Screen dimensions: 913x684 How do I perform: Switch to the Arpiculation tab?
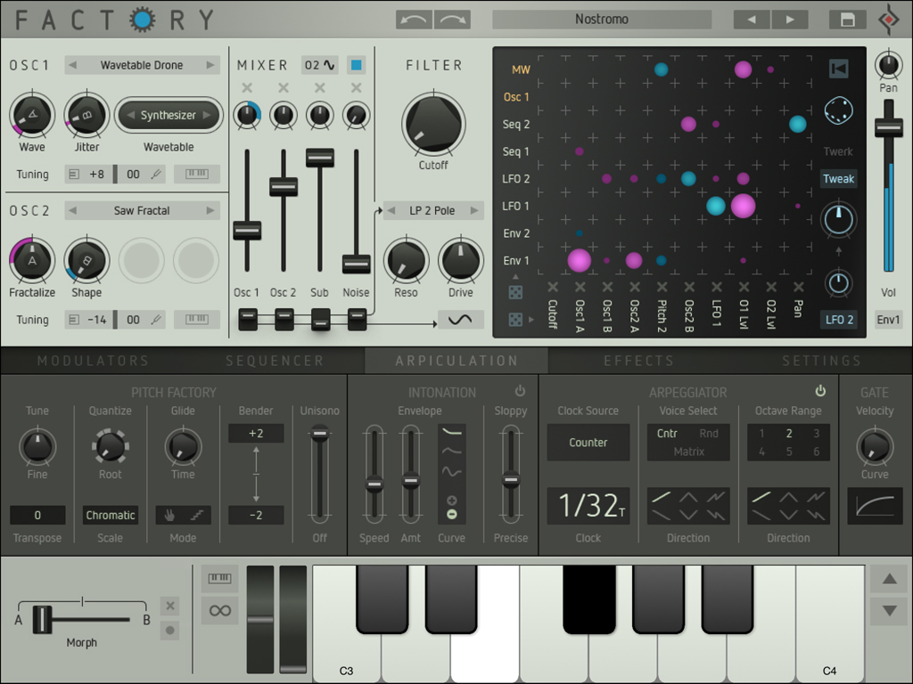click(x=456, y=361)
